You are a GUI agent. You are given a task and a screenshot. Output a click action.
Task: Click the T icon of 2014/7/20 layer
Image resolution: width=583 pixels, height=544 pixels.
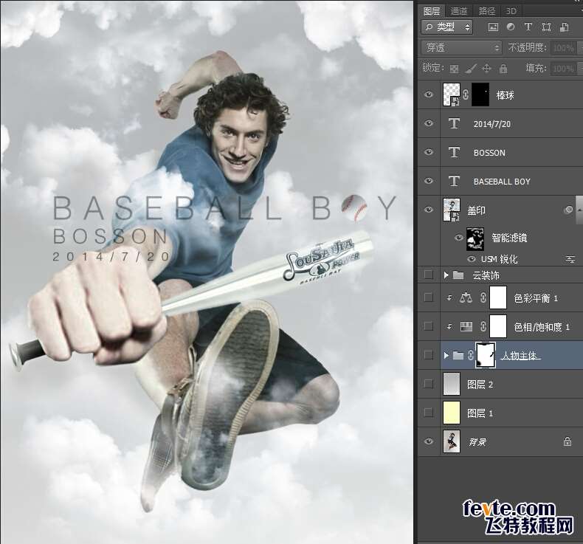tap(454, 123)
